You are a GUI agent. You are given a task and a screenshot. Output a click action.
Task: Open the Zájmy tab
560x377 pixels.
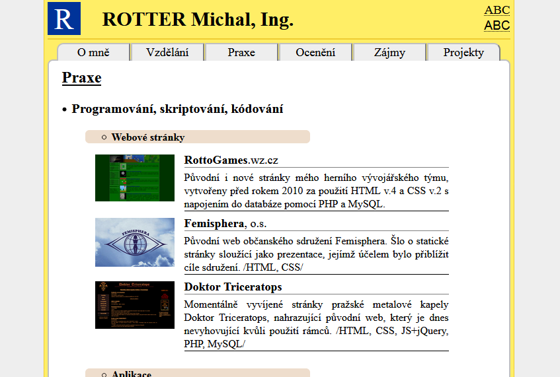[389, 53]
